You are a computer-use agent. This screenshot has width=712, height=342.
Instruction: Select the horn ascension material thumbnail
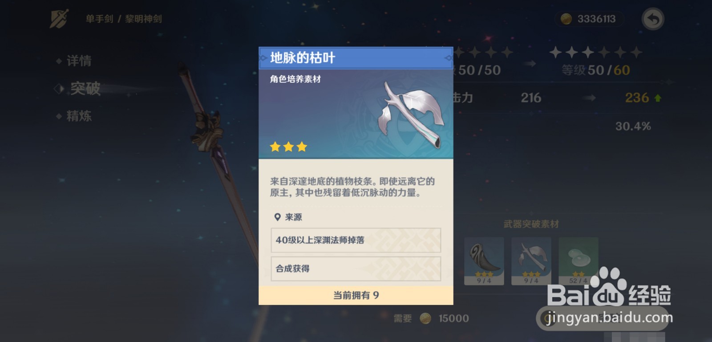click(484, 261)
